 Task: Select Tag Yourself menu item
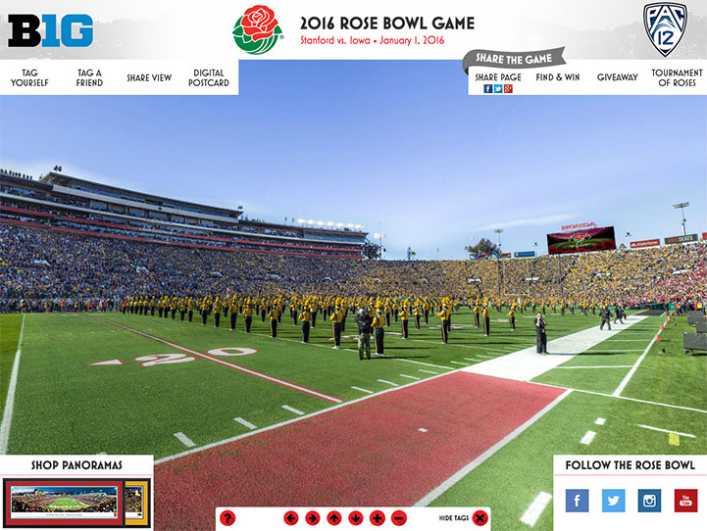tap(29, 78)
